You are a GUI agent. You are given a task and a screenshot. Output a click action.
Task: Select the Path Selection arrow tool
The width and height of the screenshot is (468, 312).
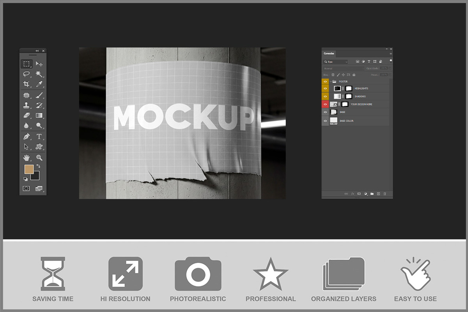coord(27,147)
